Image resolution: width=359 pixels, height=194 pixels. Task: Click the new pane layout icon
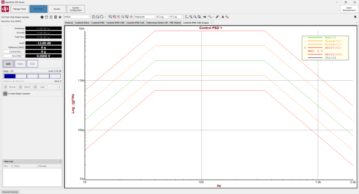[x=102, y=17]
